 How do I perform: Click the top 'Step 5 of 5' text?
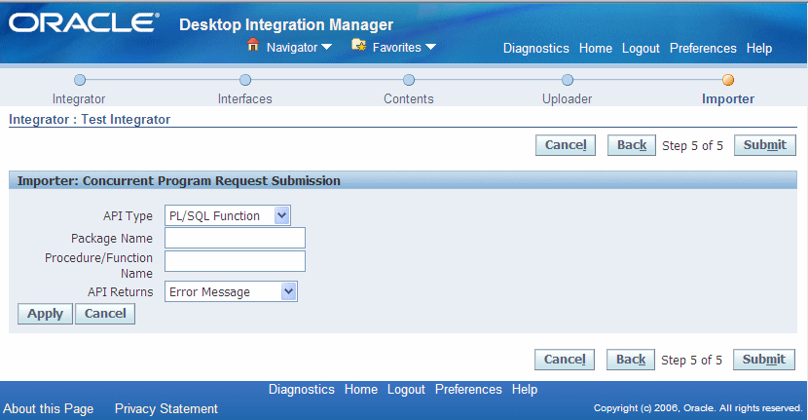pos(692,145)
